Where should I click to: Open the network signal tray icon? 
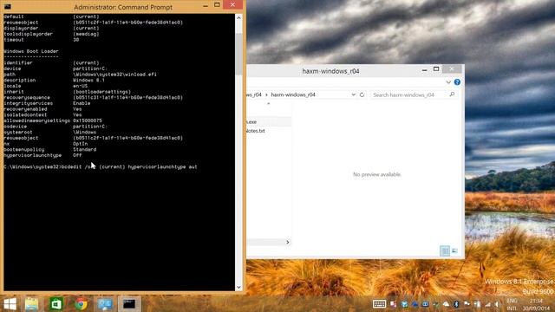(487, 304)
